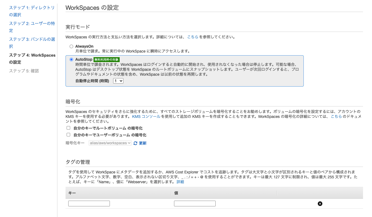Select the AlwaysOn running mode

(x=72, y=47)
